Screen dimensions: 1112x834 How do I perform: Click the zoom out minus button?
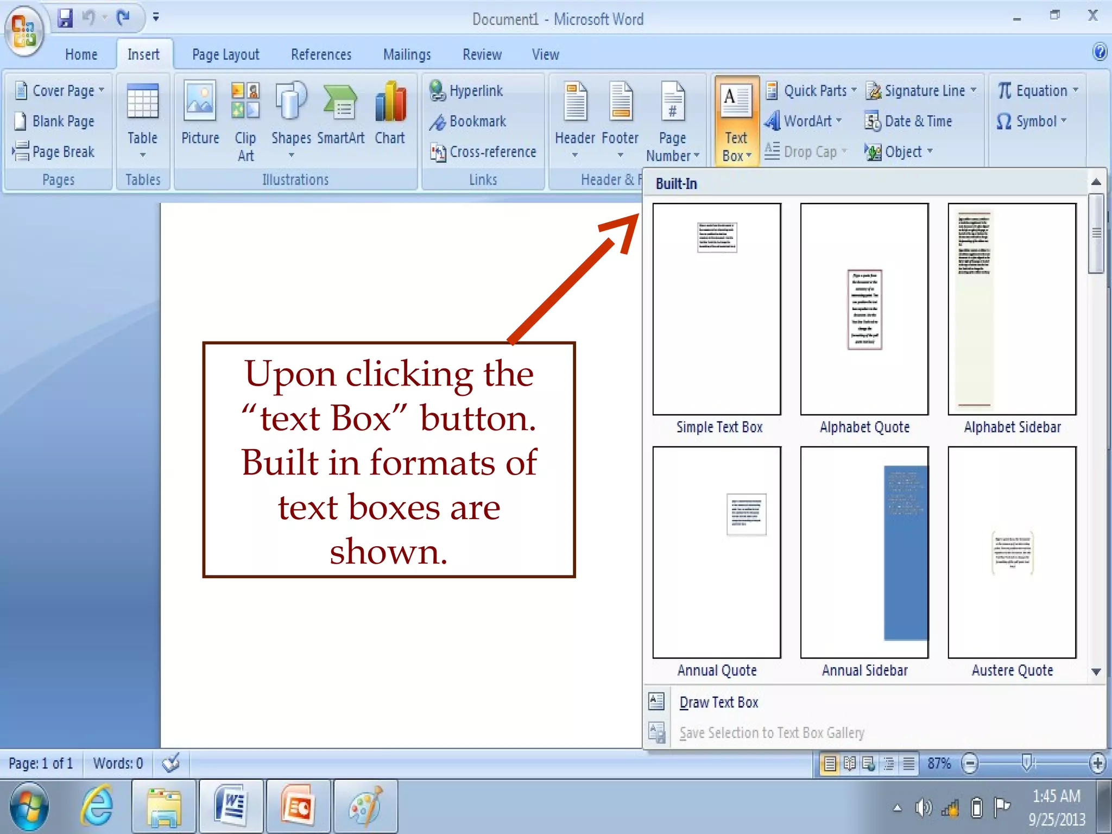[970, 764]
